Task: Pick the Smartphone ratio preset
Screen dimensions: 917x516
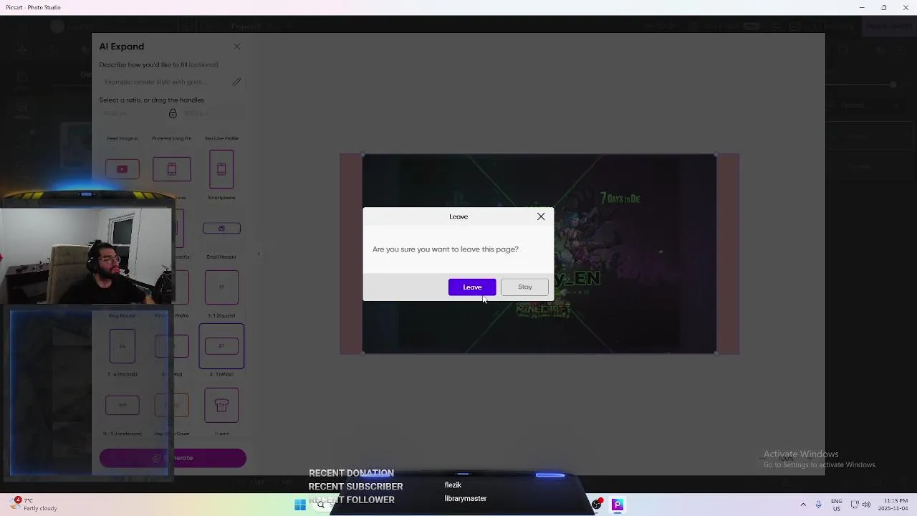Action: coord(221,169)
